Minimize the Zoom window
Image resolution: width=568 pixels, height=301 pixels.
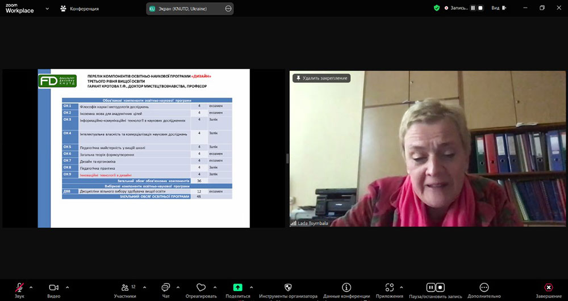coord(525,8)
